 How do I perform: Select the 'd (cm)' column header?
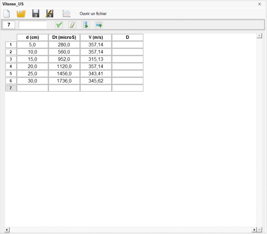point(32,38)
